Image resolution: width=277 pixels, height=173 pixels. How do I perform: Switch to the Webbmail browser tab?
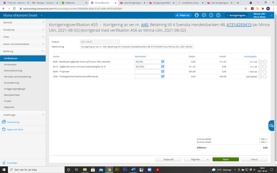pyautogui.click(x=74, y=3)
